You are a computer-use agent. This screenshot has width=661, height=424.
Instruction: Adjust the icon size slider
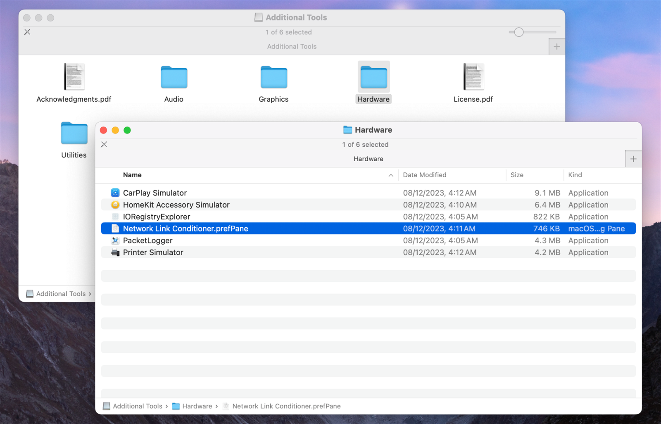click(519, 32)
